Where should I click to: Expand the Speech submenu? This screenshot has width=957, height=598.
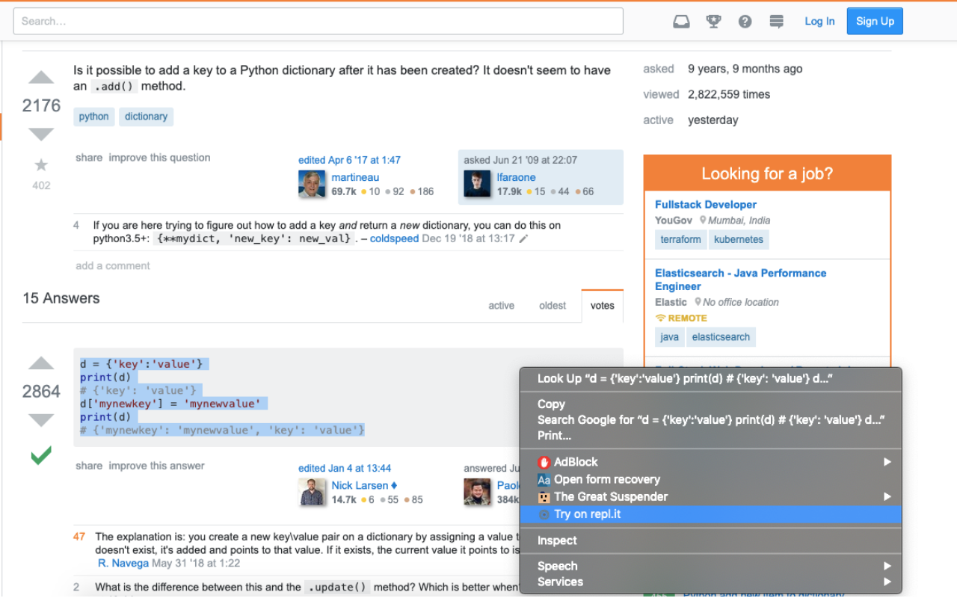tap(557, 566)
